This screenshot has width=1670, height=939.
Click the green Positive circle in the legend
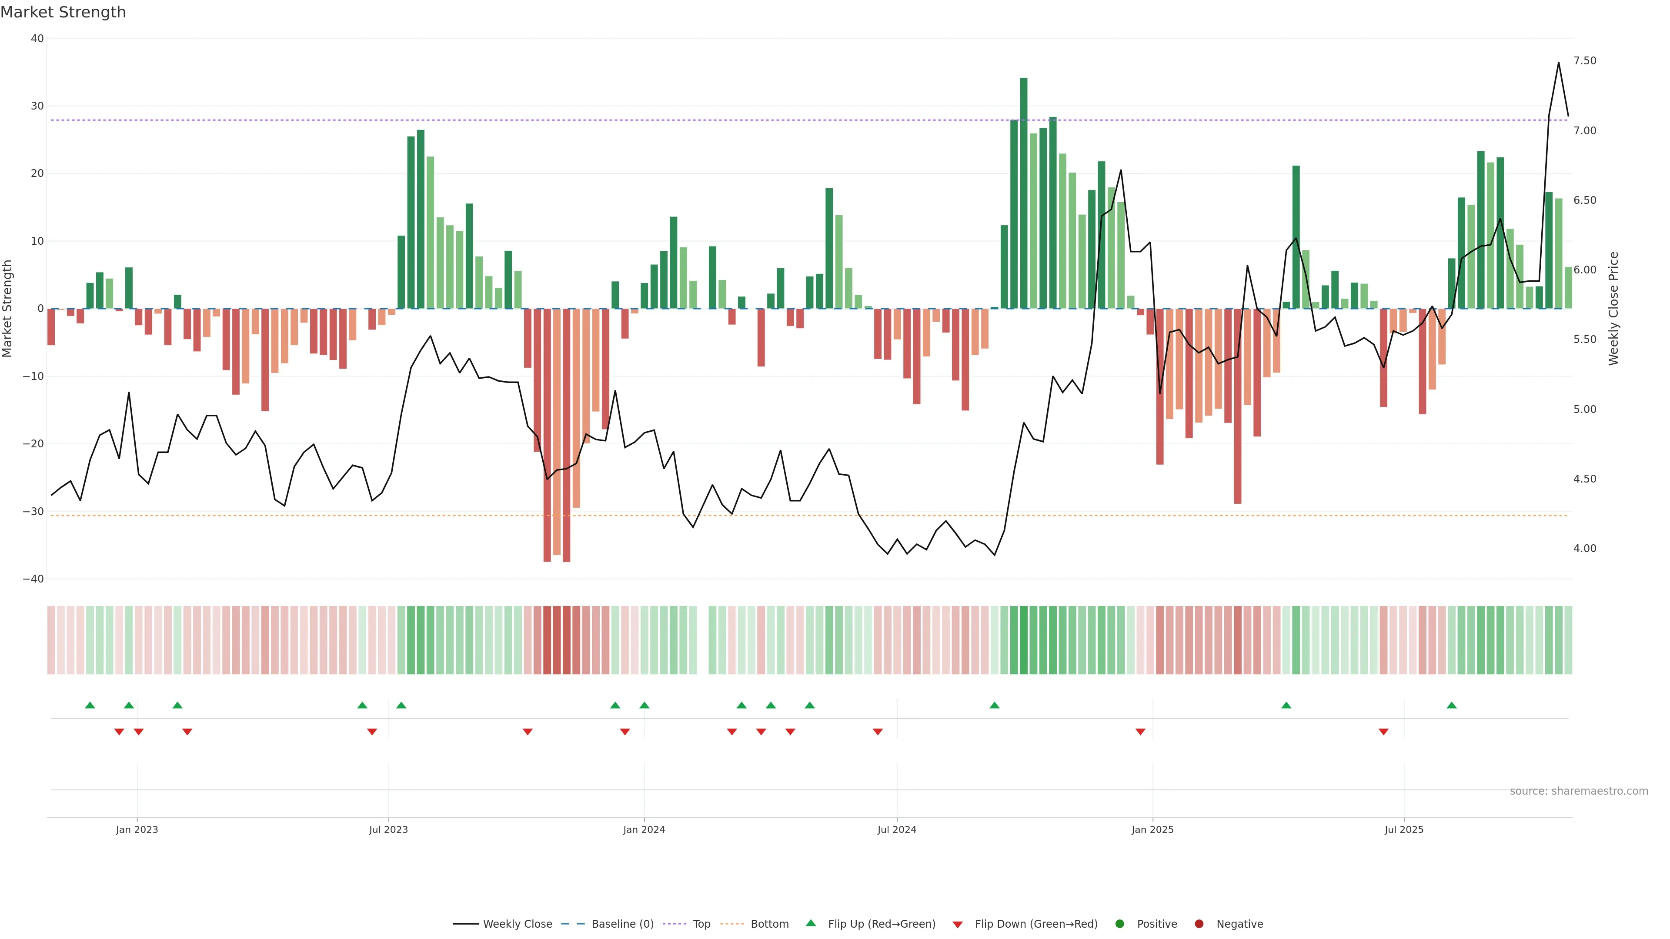tap(1119, 923)
